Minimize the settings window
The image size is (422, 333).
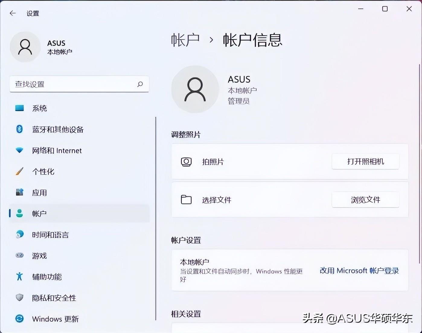click(361, 9)
